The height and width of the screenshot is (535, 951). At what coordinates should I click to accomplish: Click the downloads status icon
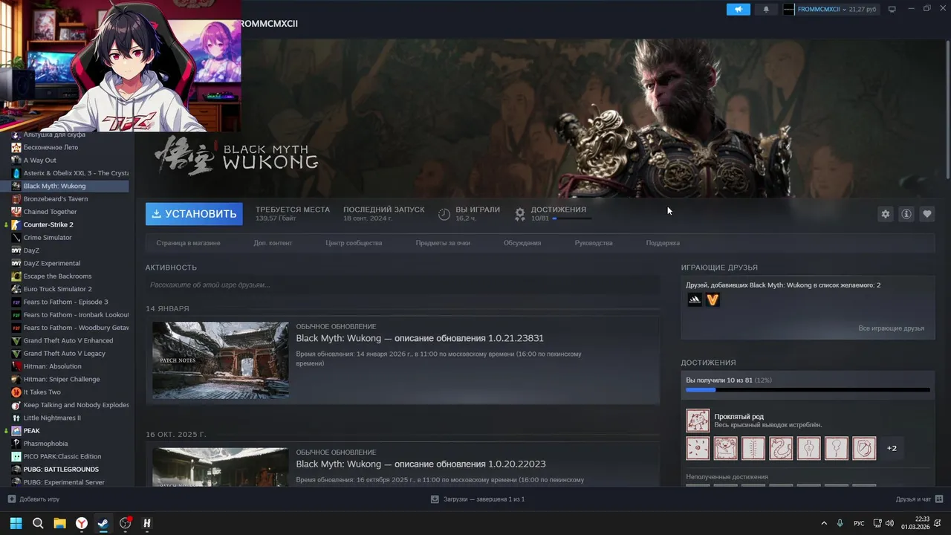pyautogui.click(x=435, y=499)
